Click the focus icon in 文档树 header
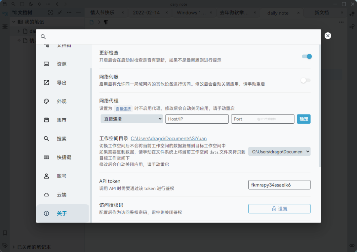 [x=50, y=13]
